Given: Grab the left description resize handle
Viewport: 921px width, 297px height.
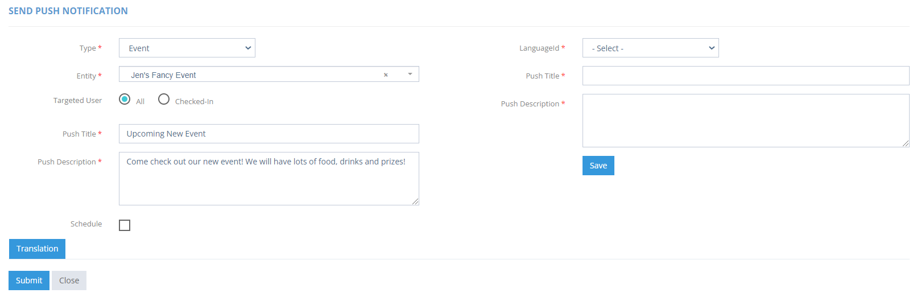Looking at the screenshot, I should [415, 201].
